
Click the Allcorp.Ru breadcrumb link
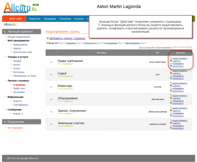coord(10,24)
